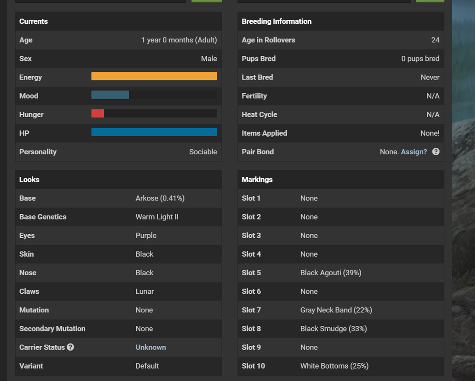The image size is (475, 381).
Task: Click the blue HP bar
Action: pos(154,132)
